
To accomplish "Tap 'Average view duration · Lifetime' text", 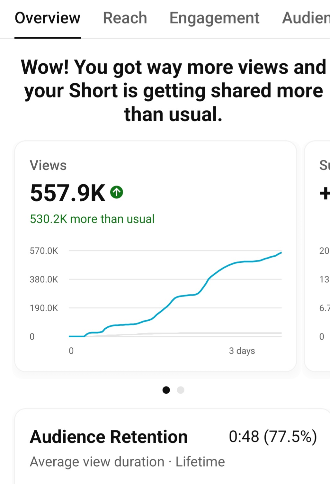I will [128, 462].
